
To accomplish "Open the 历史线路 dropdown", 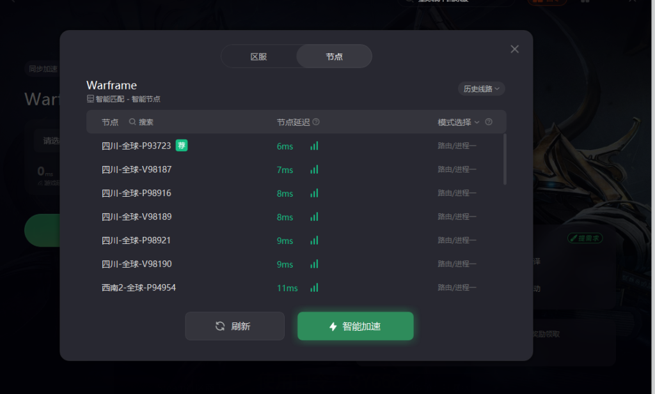I will tap(481, 89).
